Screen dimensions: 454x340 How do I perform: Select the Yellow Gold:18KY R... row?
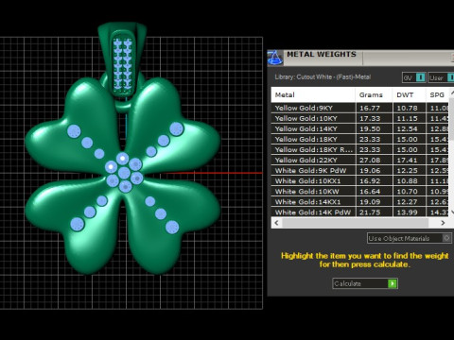[360, 149]
